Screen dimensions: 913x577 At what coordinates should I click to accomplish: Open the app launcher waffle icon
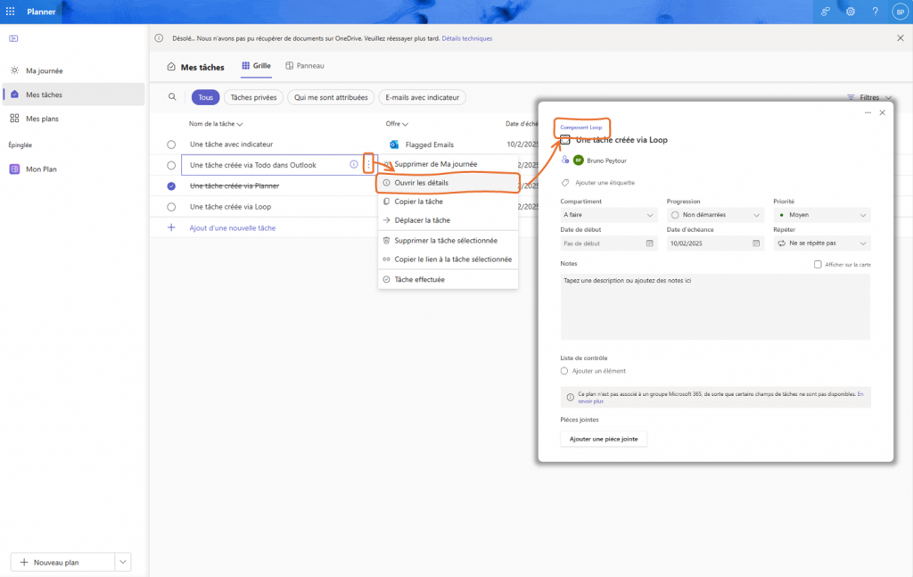coord(11,12)
